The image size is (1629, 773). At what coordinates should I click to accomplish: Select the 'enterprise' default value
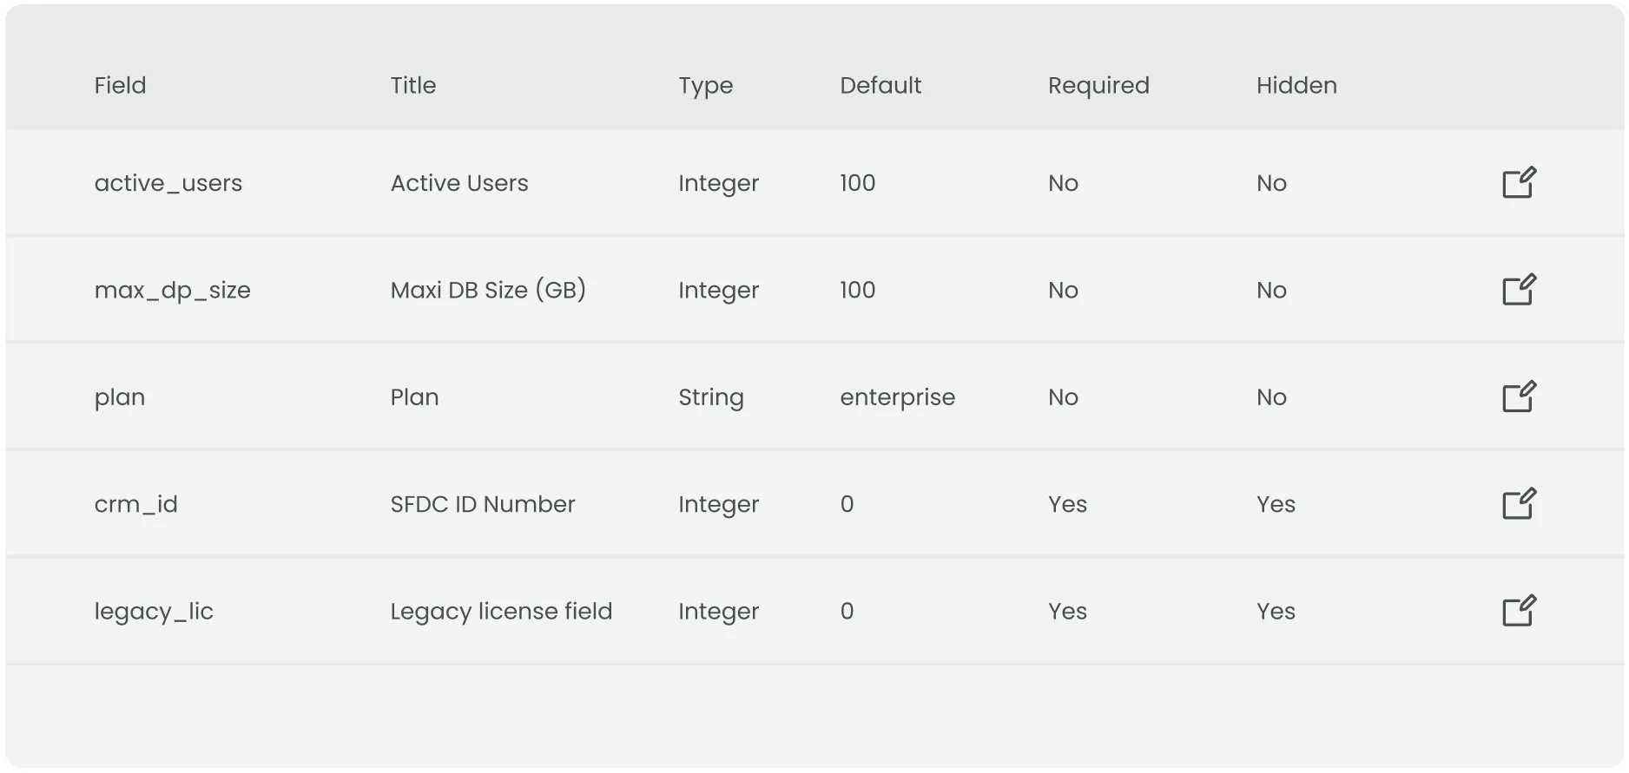tap(897, 397)
